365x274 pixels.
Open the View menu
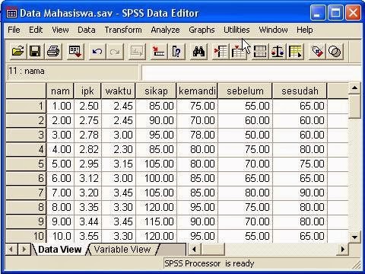[x=60, y=30]
